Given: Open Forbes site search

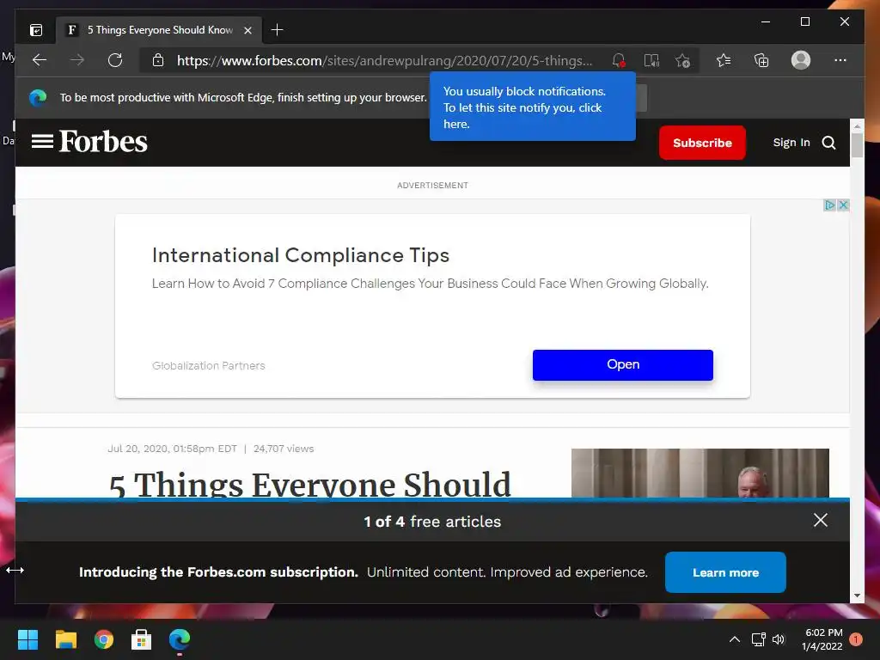Looking at the screenshot, I should click(x=828, y=143).
